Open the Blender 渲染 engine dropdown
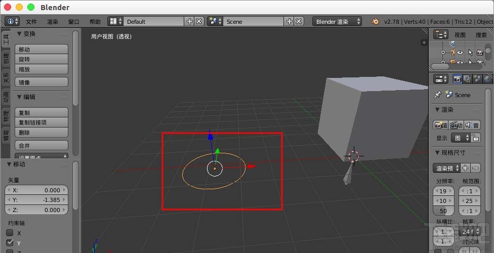This screenshot has height=253, width=494. click(337, 21)
